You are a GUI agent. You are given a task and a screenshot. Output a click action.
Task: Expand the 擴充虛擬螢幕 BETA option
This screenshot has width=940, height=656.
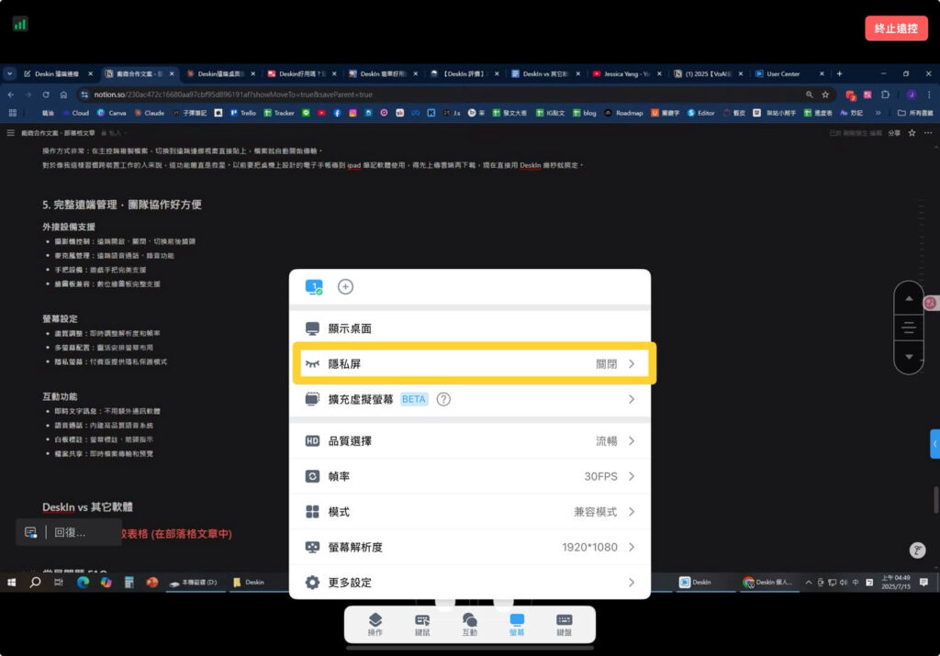470,399
